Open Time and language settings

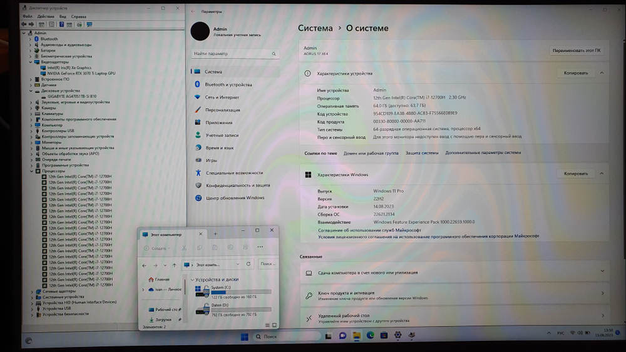click(x=220, y=148)
